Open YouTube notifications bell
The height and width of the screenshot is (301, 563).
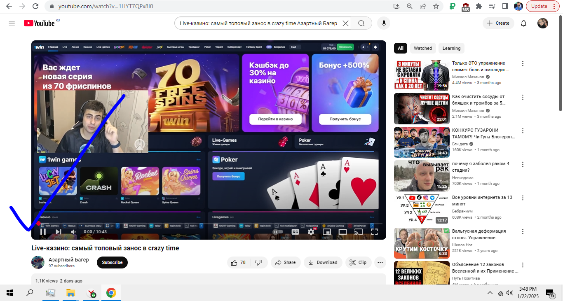pyautogui.click(x=523, y=23)
